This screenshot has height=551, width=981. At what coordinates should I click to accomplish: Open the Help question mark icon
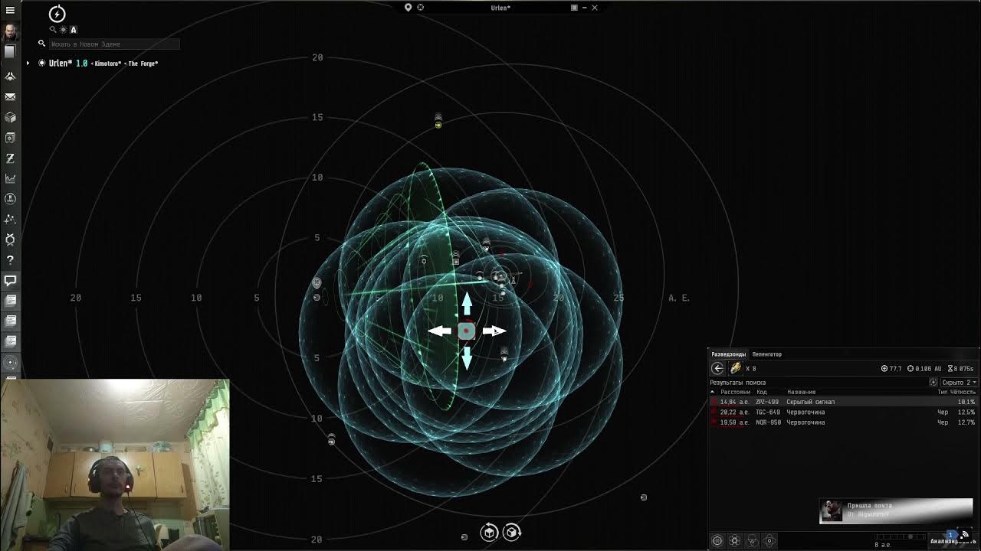[x=10, y=260]
